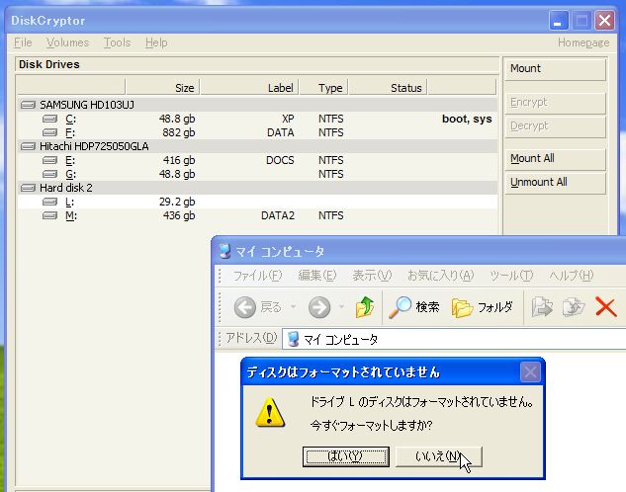Click the Size column header

click(162, 87)
